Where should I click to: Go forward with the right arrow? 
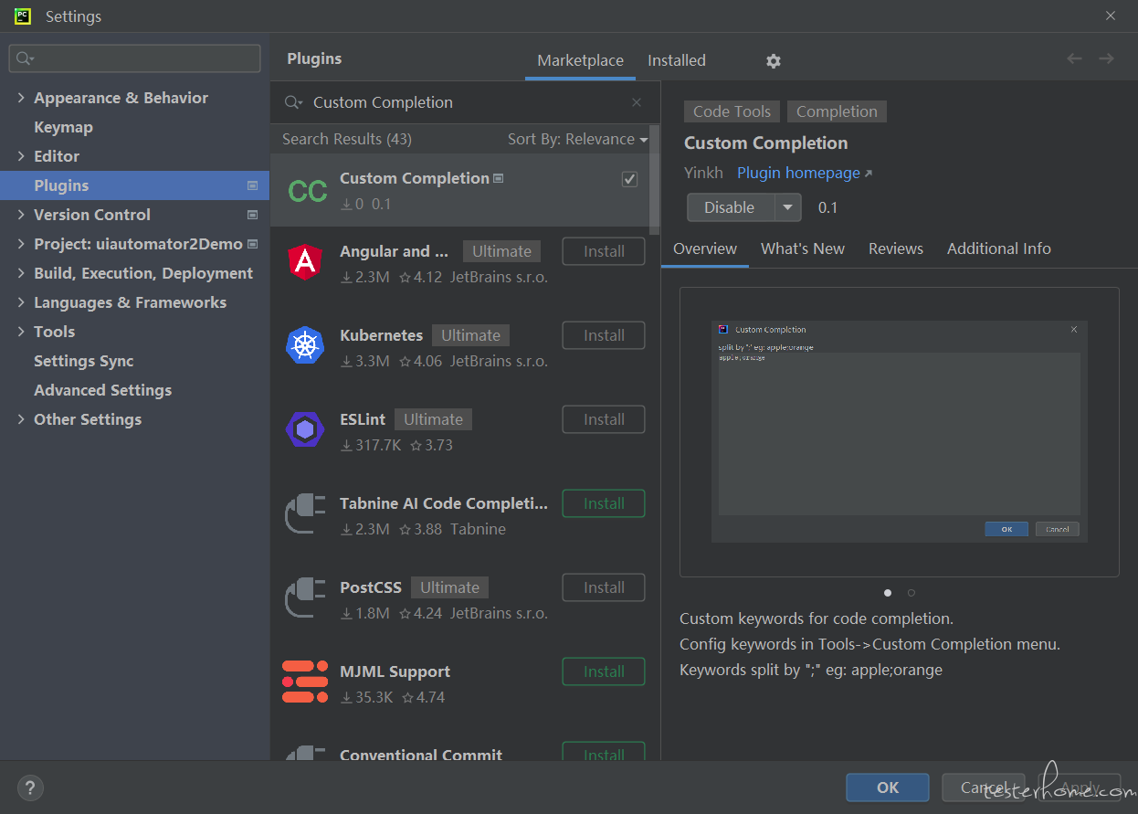[1106, 58]
